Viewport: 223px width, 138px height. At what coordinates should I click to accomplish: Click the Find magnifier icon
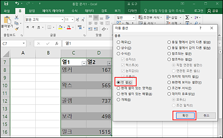tap(196, 23)
